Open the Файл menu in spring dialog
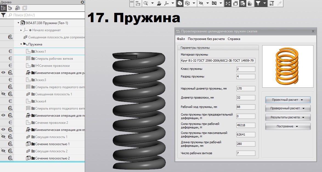 181,39
